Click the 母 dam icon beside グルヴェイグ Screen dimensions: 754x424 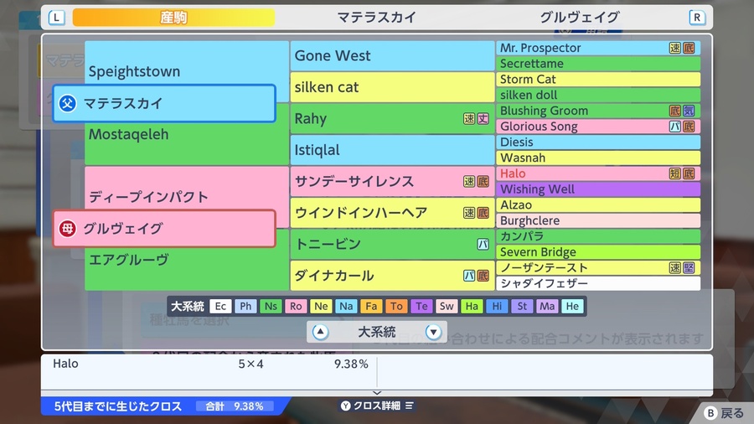coord(68,229)
